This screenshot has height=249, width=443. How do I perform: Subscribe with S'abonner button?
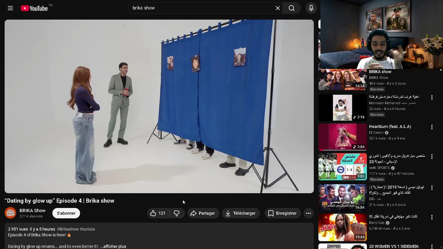(x=66, y=213)
